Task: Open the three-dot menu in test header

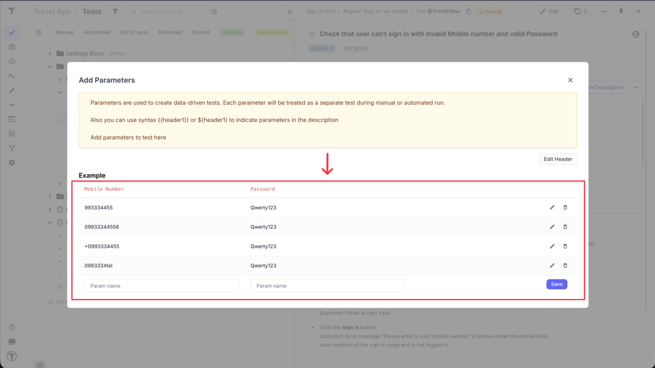Action: click(x=603, y=11)
